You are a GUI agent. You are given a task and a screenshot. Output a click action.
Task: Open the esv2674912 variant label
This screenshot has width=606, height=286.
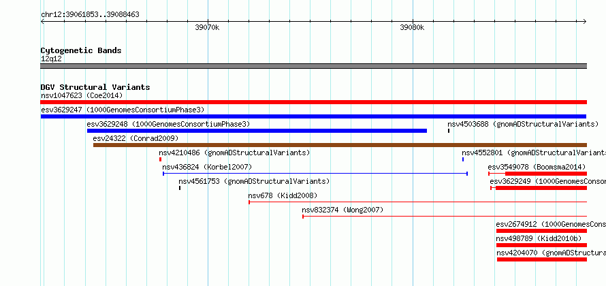pyautogui.click(x=551, y=224)
